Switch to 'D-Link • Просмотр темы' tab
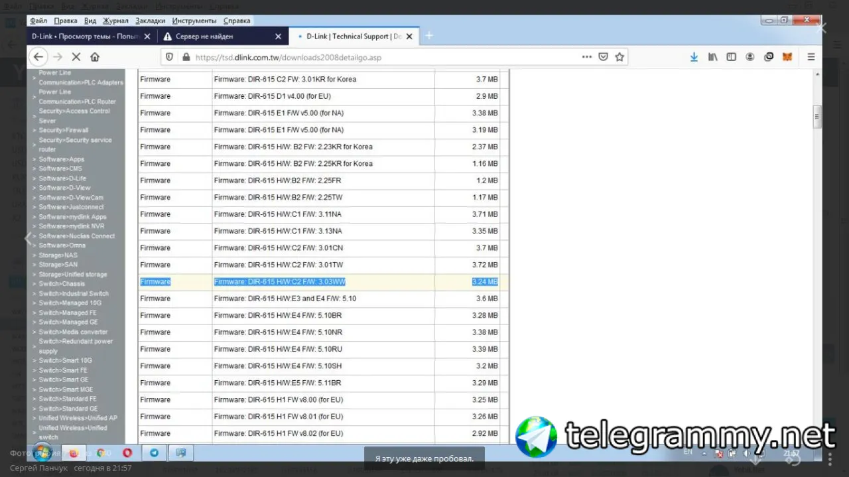The height and width of the screenshot is (477, 849). pyautogui.click(x=91, y=36)
